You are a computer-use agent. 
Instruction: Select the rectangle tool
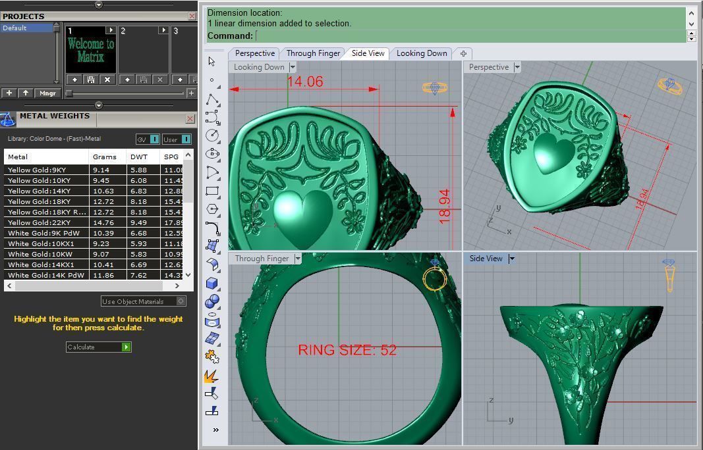pyautogui.click(x=212, y=191)
